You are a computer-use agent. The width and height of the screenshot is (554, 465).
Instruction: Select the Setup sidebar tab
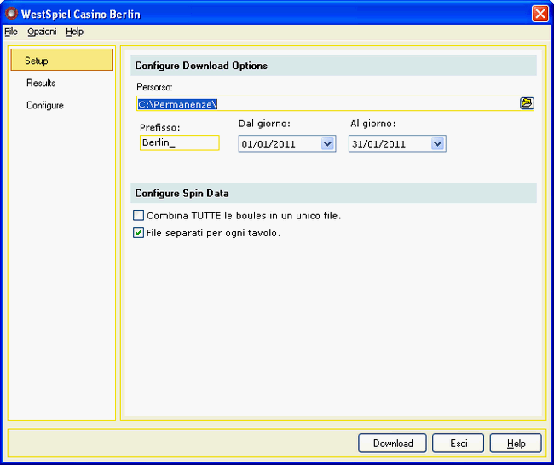pos(61,61)
